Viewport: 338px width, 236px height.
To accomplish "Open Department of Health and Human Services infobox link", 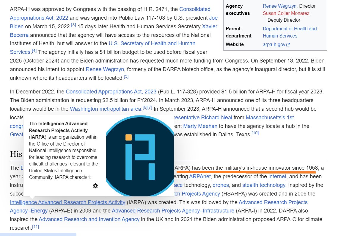I will point(290,32).
